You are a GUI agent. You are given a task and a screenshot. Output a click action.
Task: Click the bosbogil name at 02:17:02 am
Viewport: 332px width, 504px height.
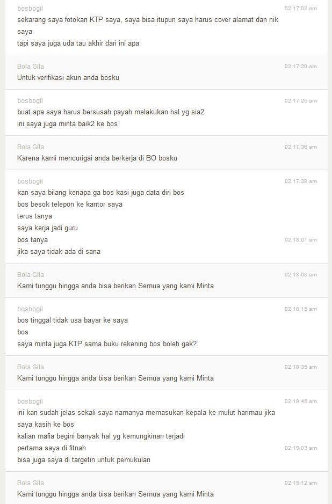tap(30, 9)
